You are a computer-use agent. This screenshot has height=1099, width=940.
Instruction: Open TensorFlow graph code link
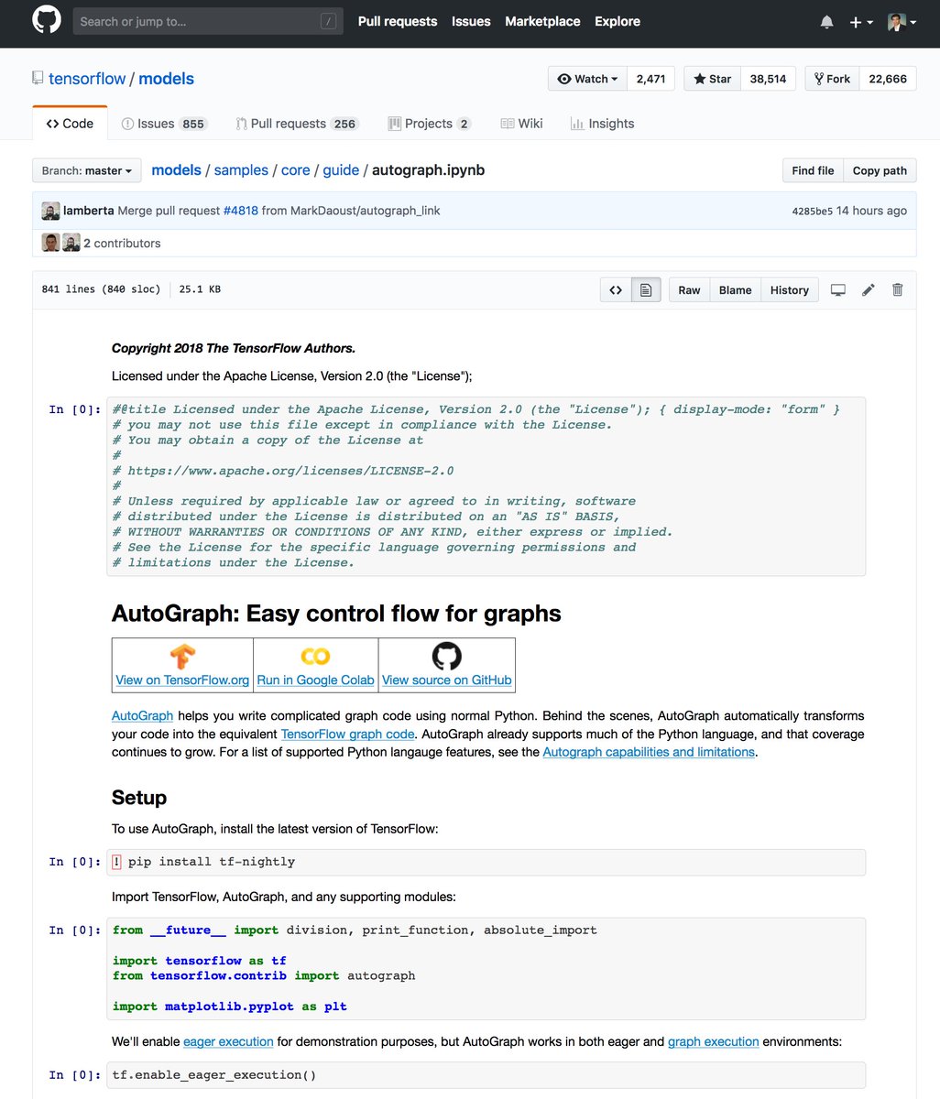click(x=347, y=734)
